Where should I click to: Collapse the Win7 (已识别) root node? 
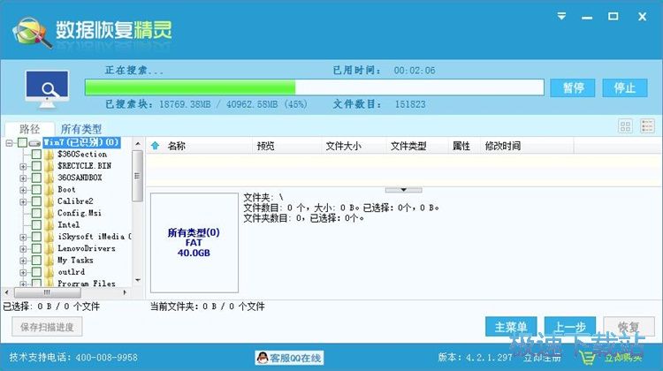[x=10, y=143]
